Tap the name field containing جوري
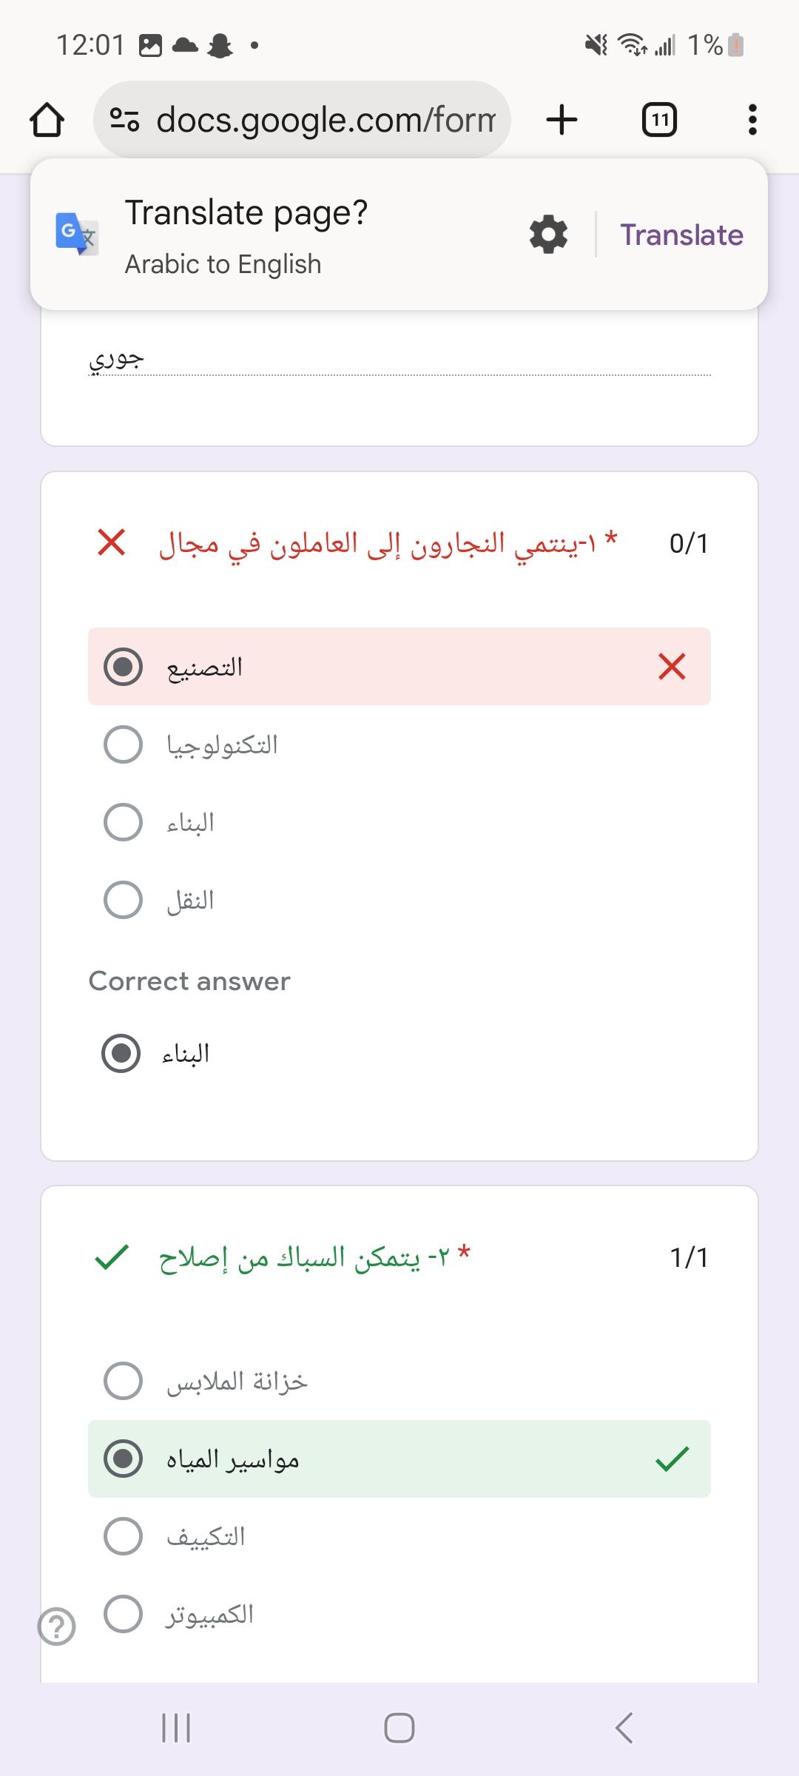Viewport: 799px width, 1776px height. coord(399,360)
